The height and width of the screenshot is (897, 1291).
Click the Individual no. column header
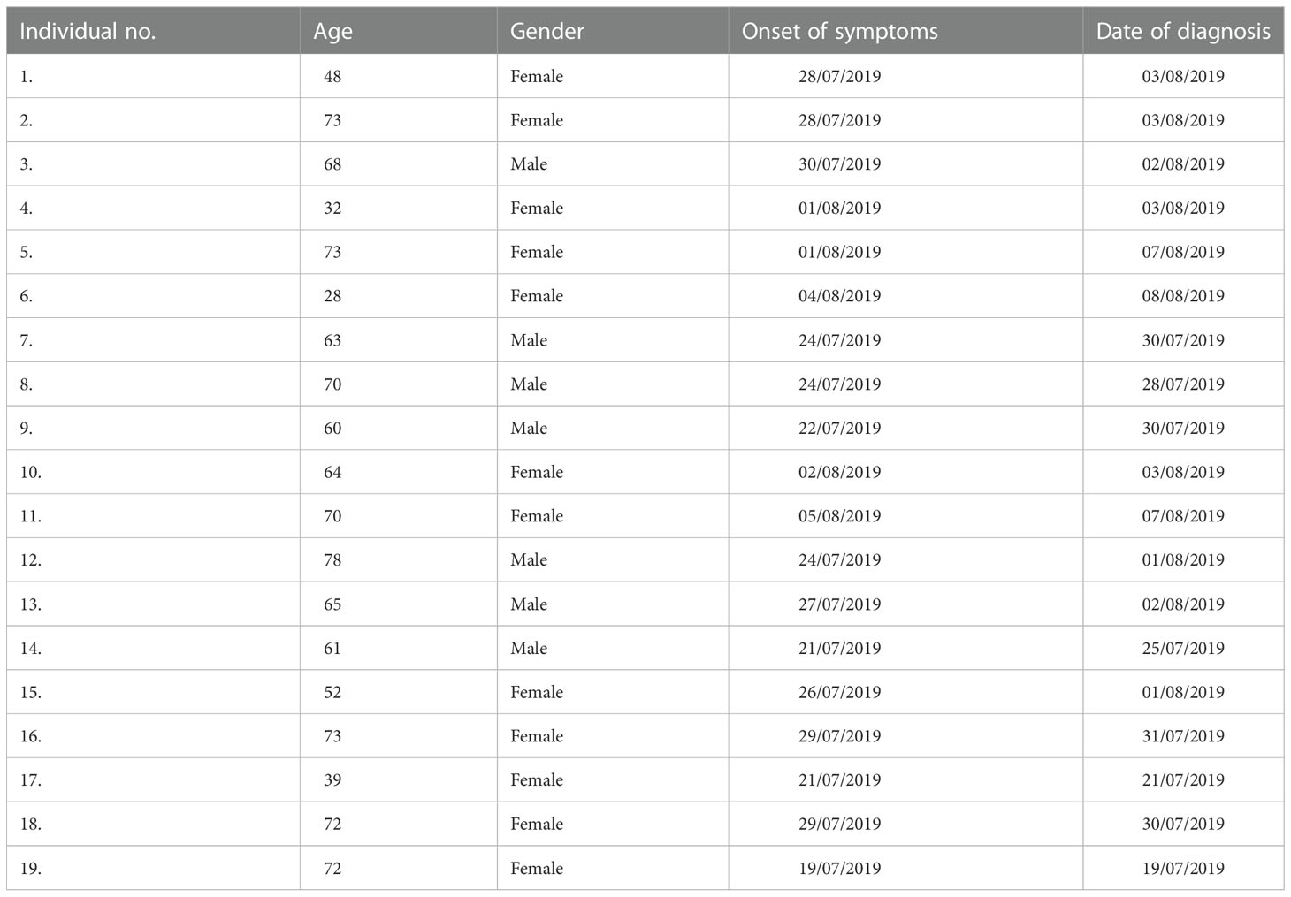click(88, 32)
